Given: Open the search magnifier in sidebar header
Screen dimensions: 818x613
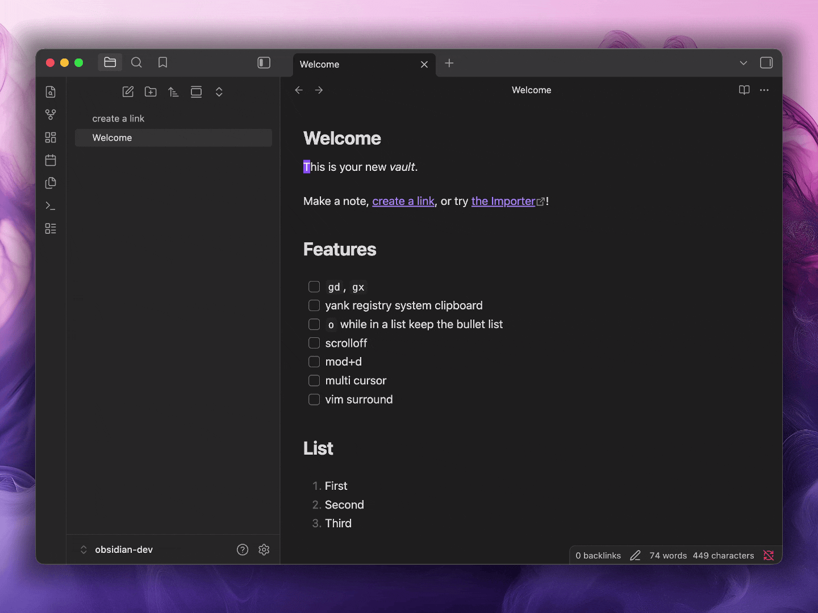Looking at the screenshot, I should point(136,62).
